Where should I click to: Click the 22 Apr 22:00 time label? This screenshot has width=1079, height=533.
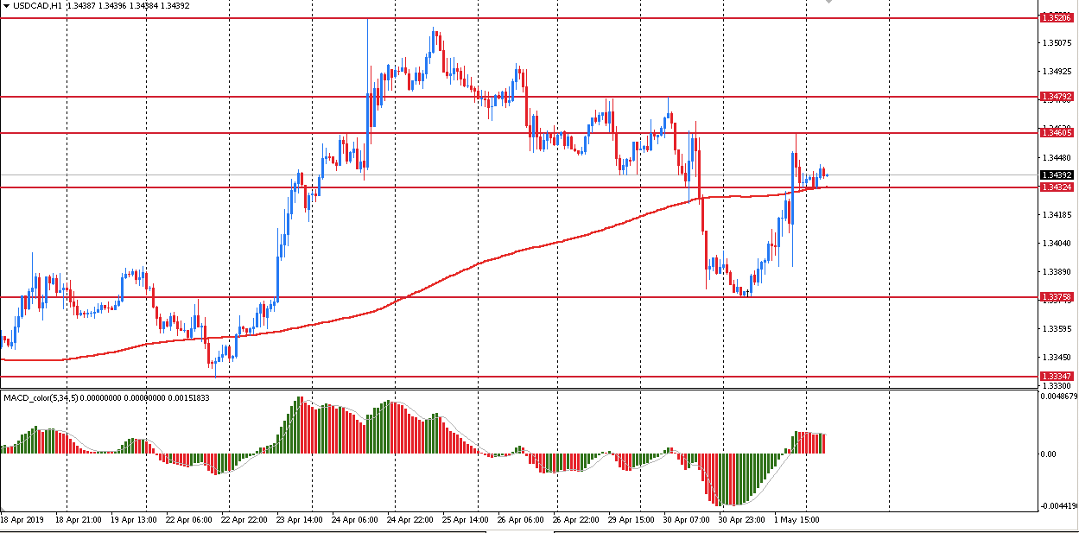(x=244, y=520)
